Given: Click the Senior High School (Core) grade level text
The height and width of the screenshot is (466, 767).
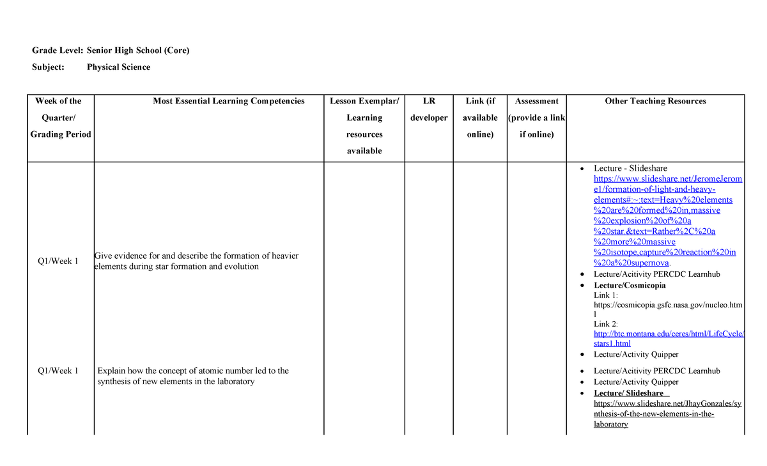Looking at the screenshot, I should point(138,50).
